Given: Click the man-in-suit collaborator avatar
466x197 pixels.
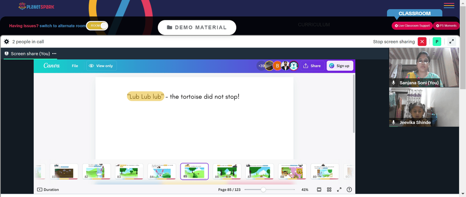Looking at the screenshot, I should [x=285, y=66].
